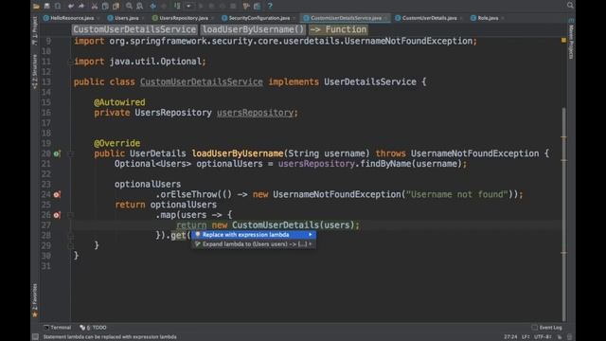Choose Expand lambda to (Users users) option
Viewport: 606px width, 341px height.
pos(254,244)
